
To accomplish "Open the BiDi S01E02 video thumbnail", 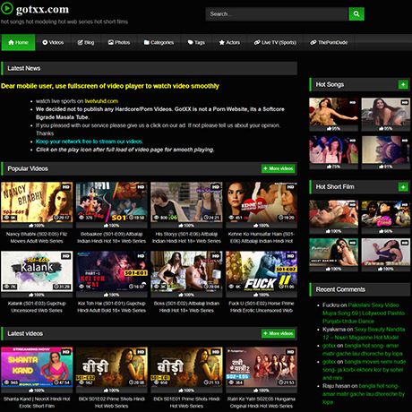I will pyautogui.click(x=112, y=367).
